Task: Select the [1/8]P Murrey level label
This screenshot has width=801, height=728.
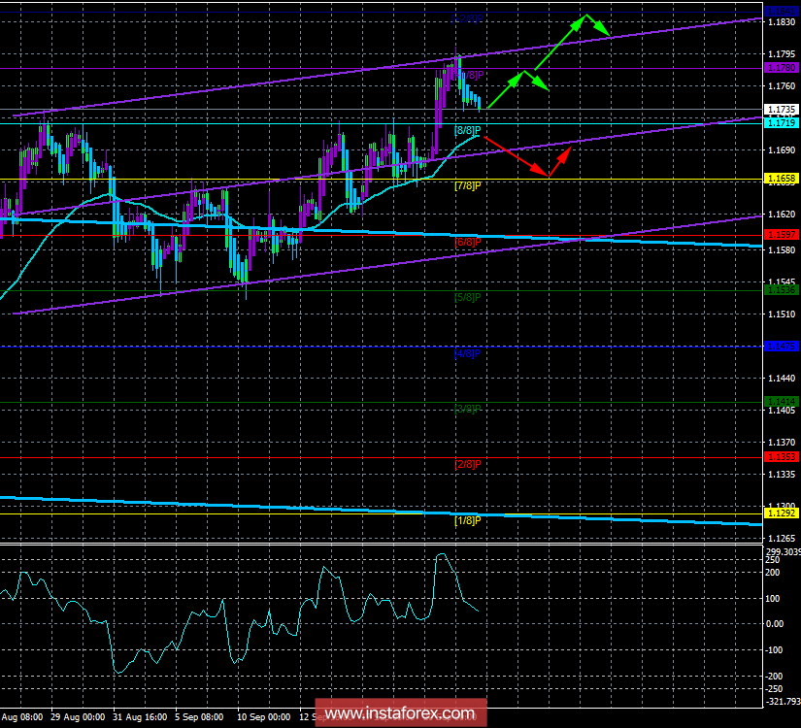Action: click(x=467, y=521)
